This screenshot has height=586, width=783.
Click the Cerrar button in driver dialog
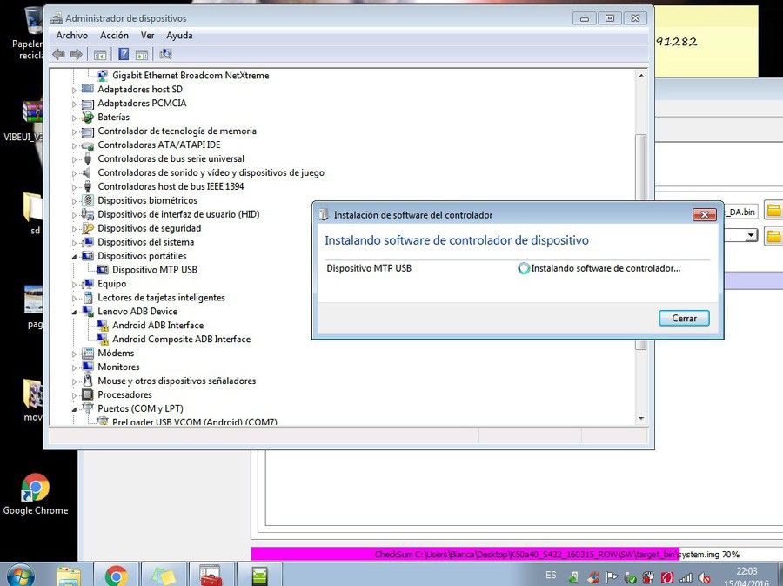(684, 318)
